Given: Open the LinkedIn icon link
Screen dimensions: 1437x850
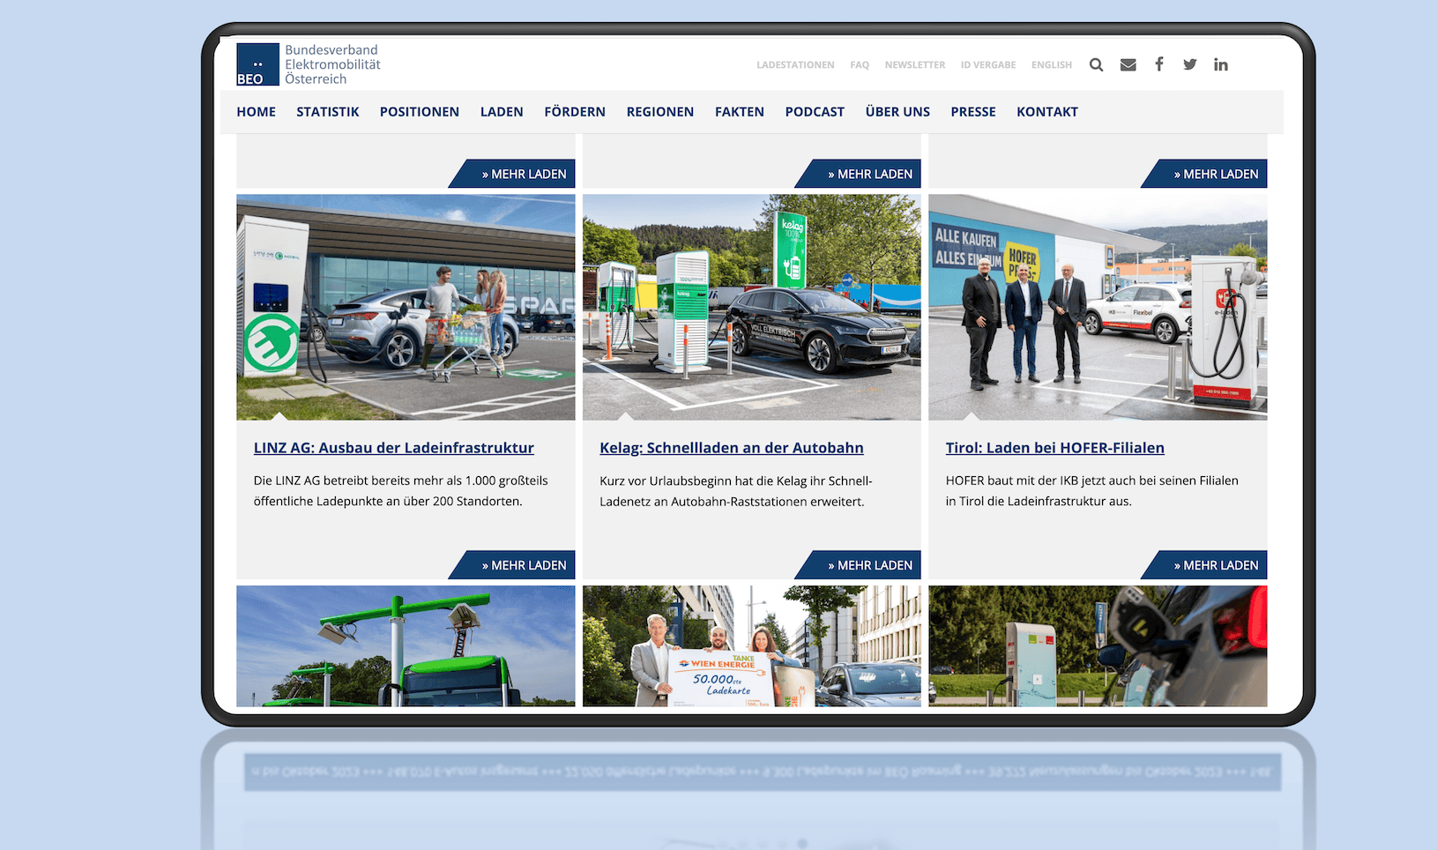Looking at the screenshot, I should click(1221, 64).
